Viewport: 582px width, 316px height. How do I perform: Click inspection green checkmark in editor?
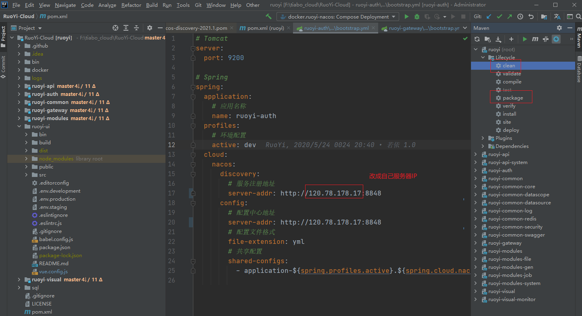(465, 39)
